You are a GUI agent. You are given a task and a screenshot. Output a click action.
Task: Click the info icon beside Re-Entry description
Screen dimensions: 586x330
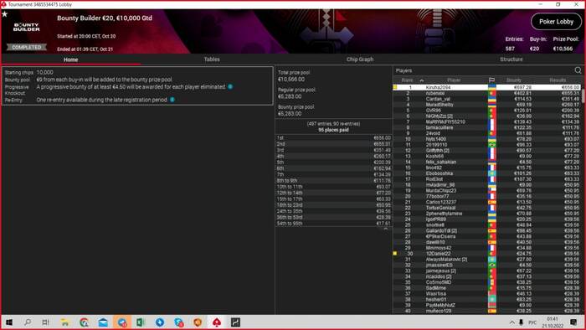[x=172, y=100]
